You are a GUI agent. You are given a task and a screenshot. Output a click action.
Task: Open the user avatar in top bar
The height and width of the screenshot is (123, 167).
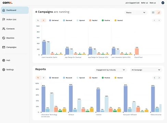[x=163, y=3]
